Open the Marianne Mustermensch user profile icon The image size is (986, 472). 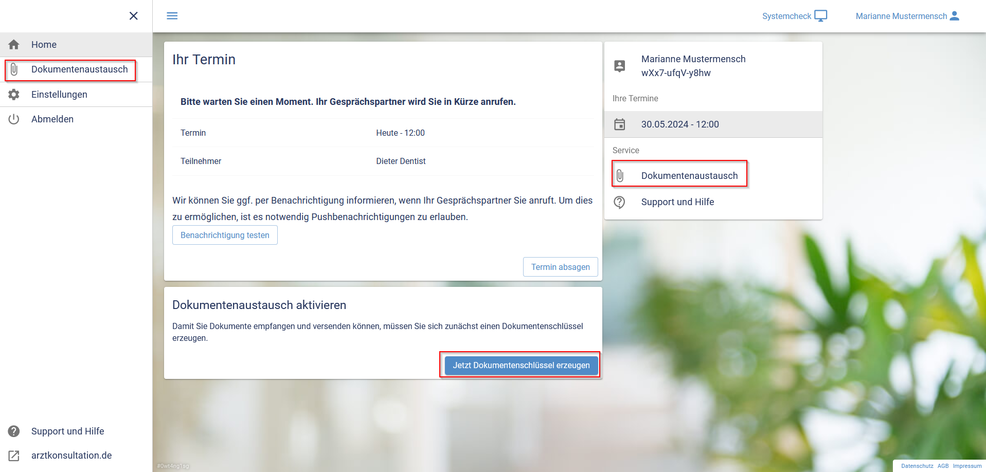955,16
